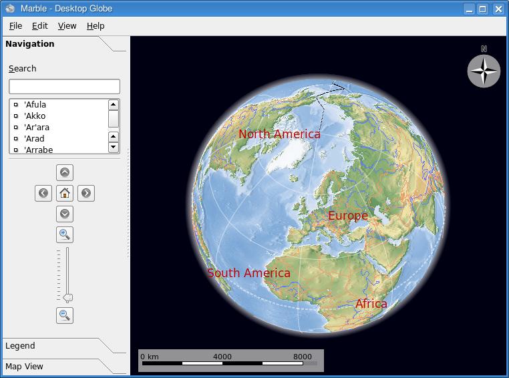The width and height of the screenshot is (509, 378).
Task: Select 'Afula from the search results list
Action: click(x=35, y=104)
